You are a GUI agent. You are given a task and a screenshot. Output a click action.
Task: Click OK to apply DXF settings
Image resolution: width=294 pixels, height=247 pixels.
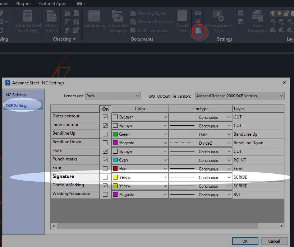point(245,241)
